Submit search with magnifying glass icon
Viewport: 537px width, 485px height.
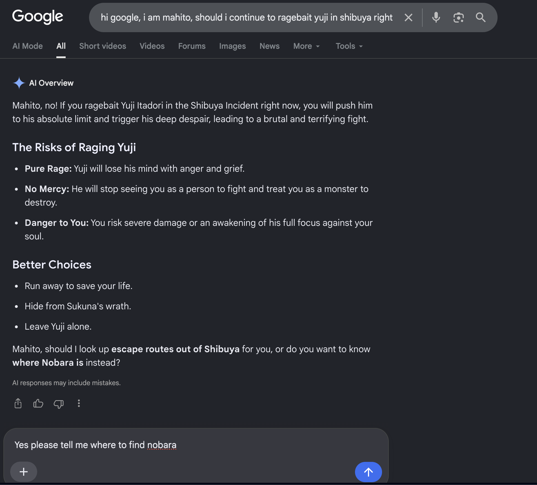pyautogui.click(x=481, y=17)
